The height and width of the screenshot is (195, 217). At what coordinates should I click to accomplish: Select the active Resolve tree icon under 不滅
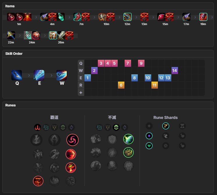(x=116, y=127)
